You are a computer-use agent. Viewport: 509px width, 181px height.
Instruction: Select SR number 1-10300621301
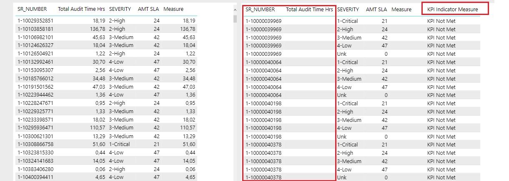[x=35, y=136]
